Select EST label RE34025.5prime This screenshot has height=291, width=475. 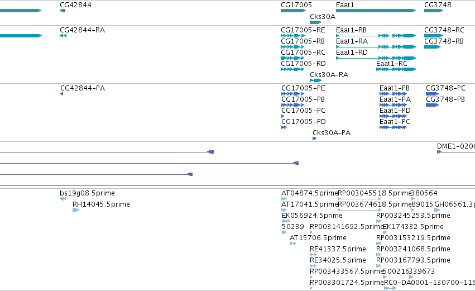click(338, 260)
